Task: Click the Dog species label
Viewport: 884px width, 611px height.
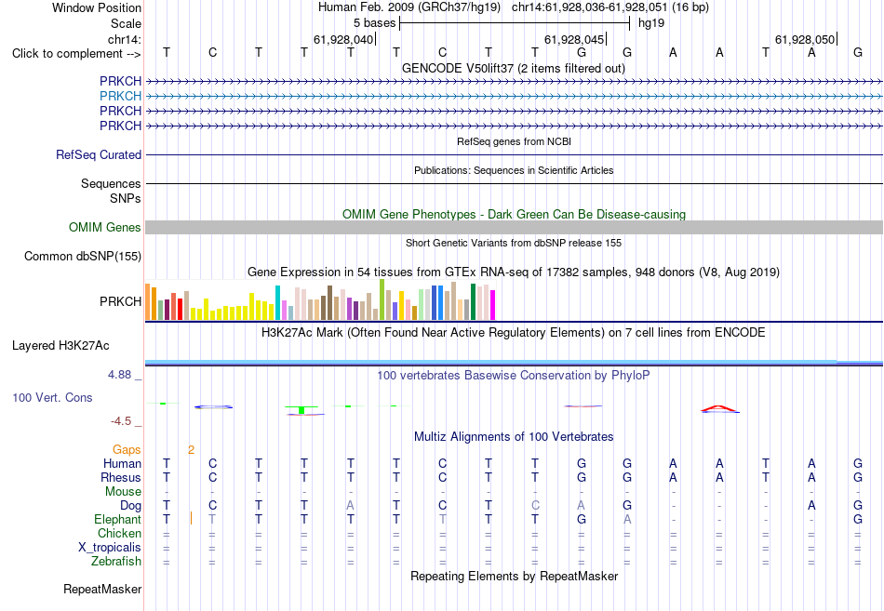Action: coord(130,506)
